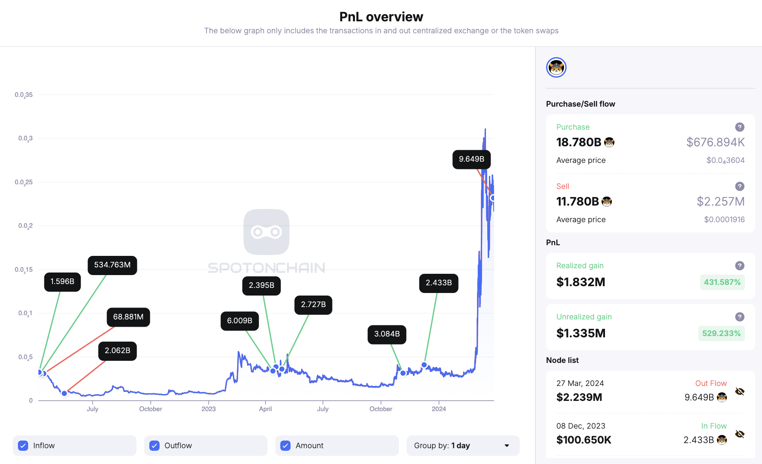Select the 2.433B point on the graph
Image resolution: width=762 pixels, height=464 pixels.
(x=439, y=283)
